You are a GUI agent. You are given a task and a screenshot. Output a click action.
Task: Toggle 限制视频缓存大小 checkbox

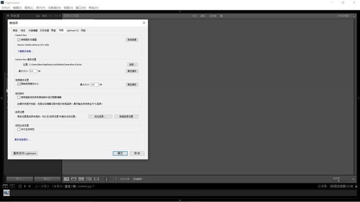(x=19, y=84)
